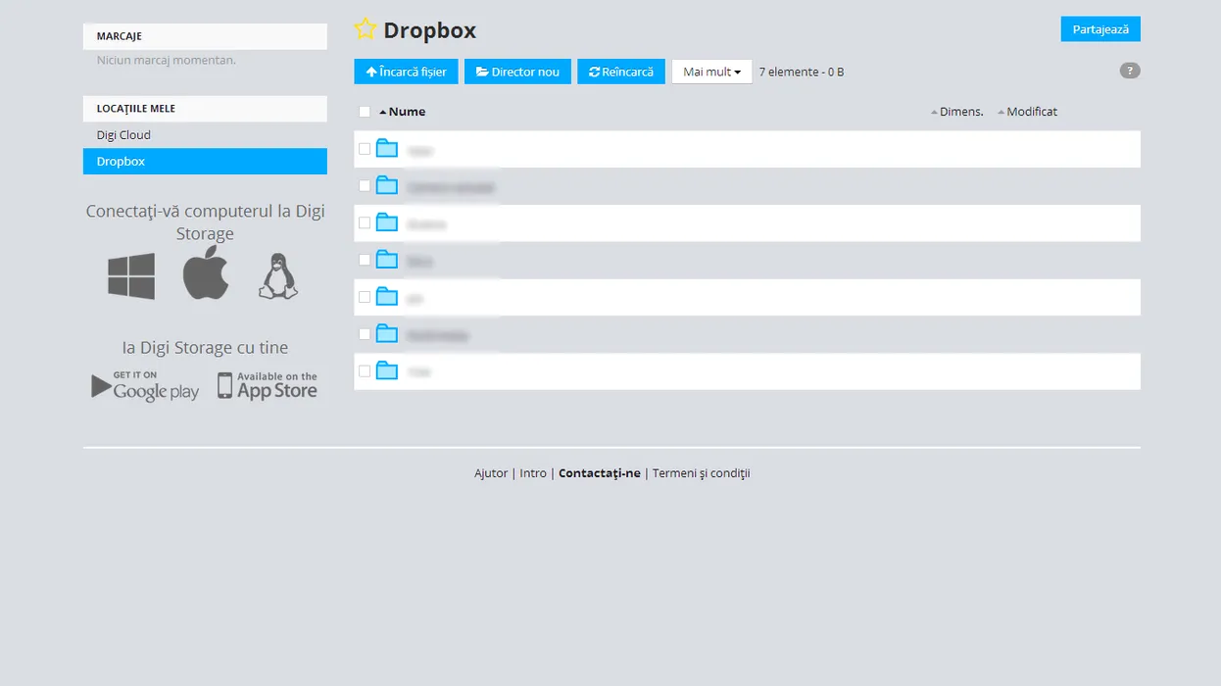The height and width of the screenshot is (686, 1221).
Task: Open the Google Play badge
Action: [145, 386]
